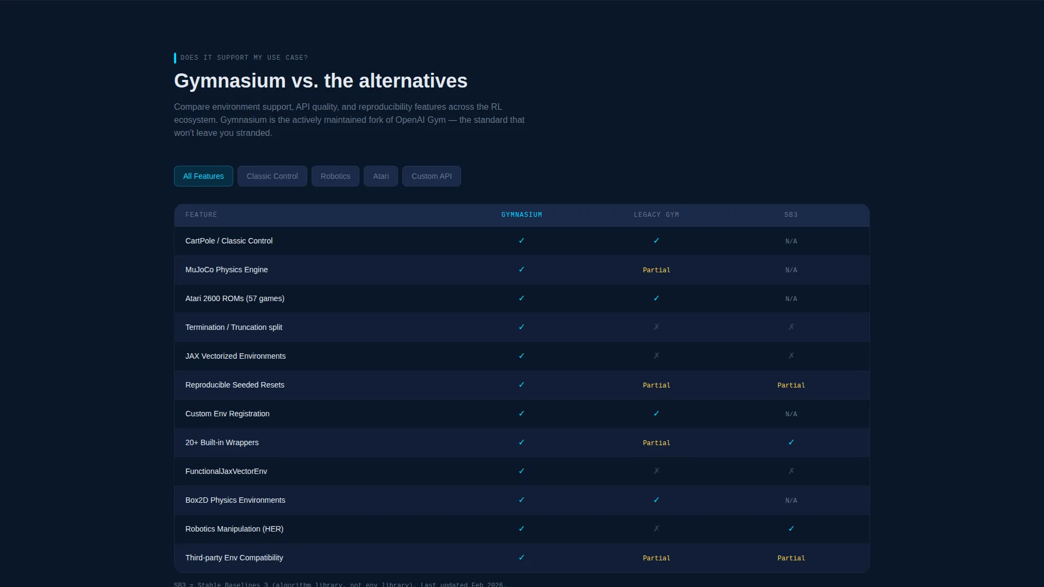This screenshot has height=587, width=1044.
Task: Click the SB3 N/A for Box2D Physics Environments
Action: pyautogui.click(x=791, y=501)
